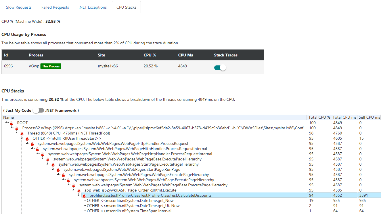Toggle Stack Traces switch for w3wp

pos(220,67)
